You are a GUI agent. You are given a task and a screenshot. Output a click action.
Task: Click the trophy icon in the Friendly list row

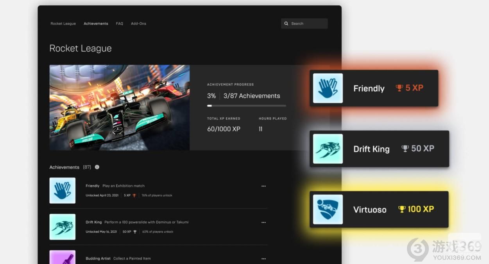134,195
